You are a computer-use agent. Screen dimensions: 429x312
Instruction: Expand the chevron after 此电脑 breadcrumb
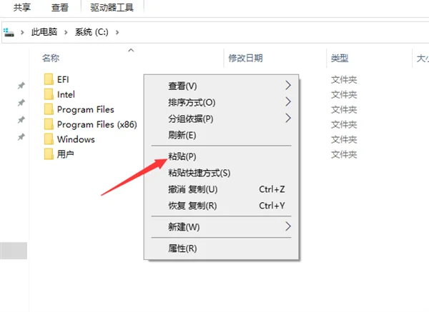pos(66,33)
